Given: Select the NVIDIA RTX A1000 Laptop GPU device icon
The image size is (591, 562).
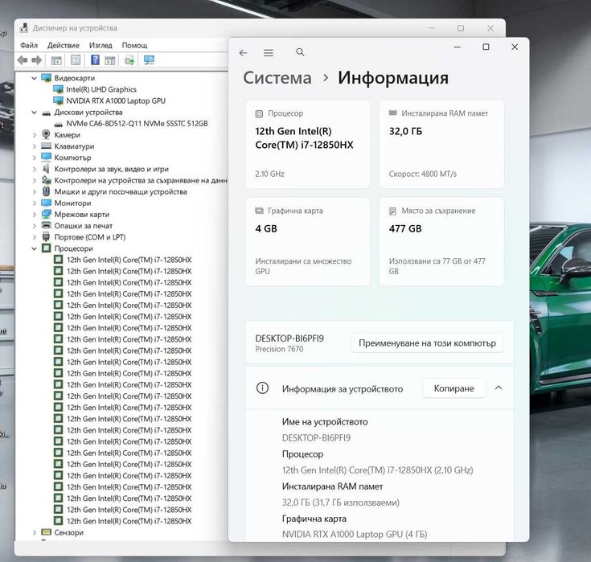Looking at the screenshot, I should 58,101.
